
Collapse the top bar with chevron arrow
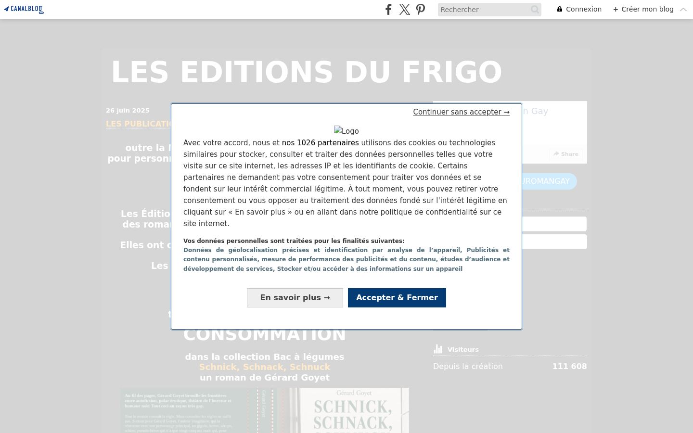click(683, 9)
